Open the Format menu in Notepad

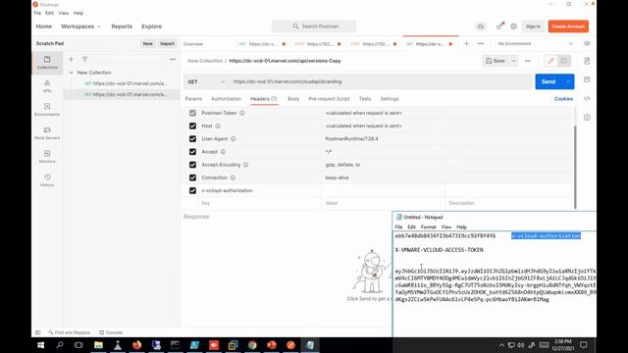coord(428,227)
